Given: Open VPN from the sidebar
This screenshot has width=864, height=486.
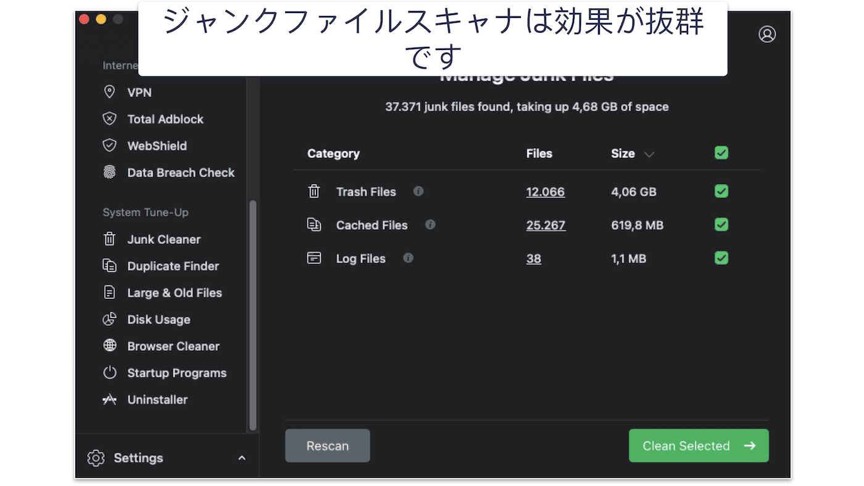Looking at the screenshot, I should 139,92.
